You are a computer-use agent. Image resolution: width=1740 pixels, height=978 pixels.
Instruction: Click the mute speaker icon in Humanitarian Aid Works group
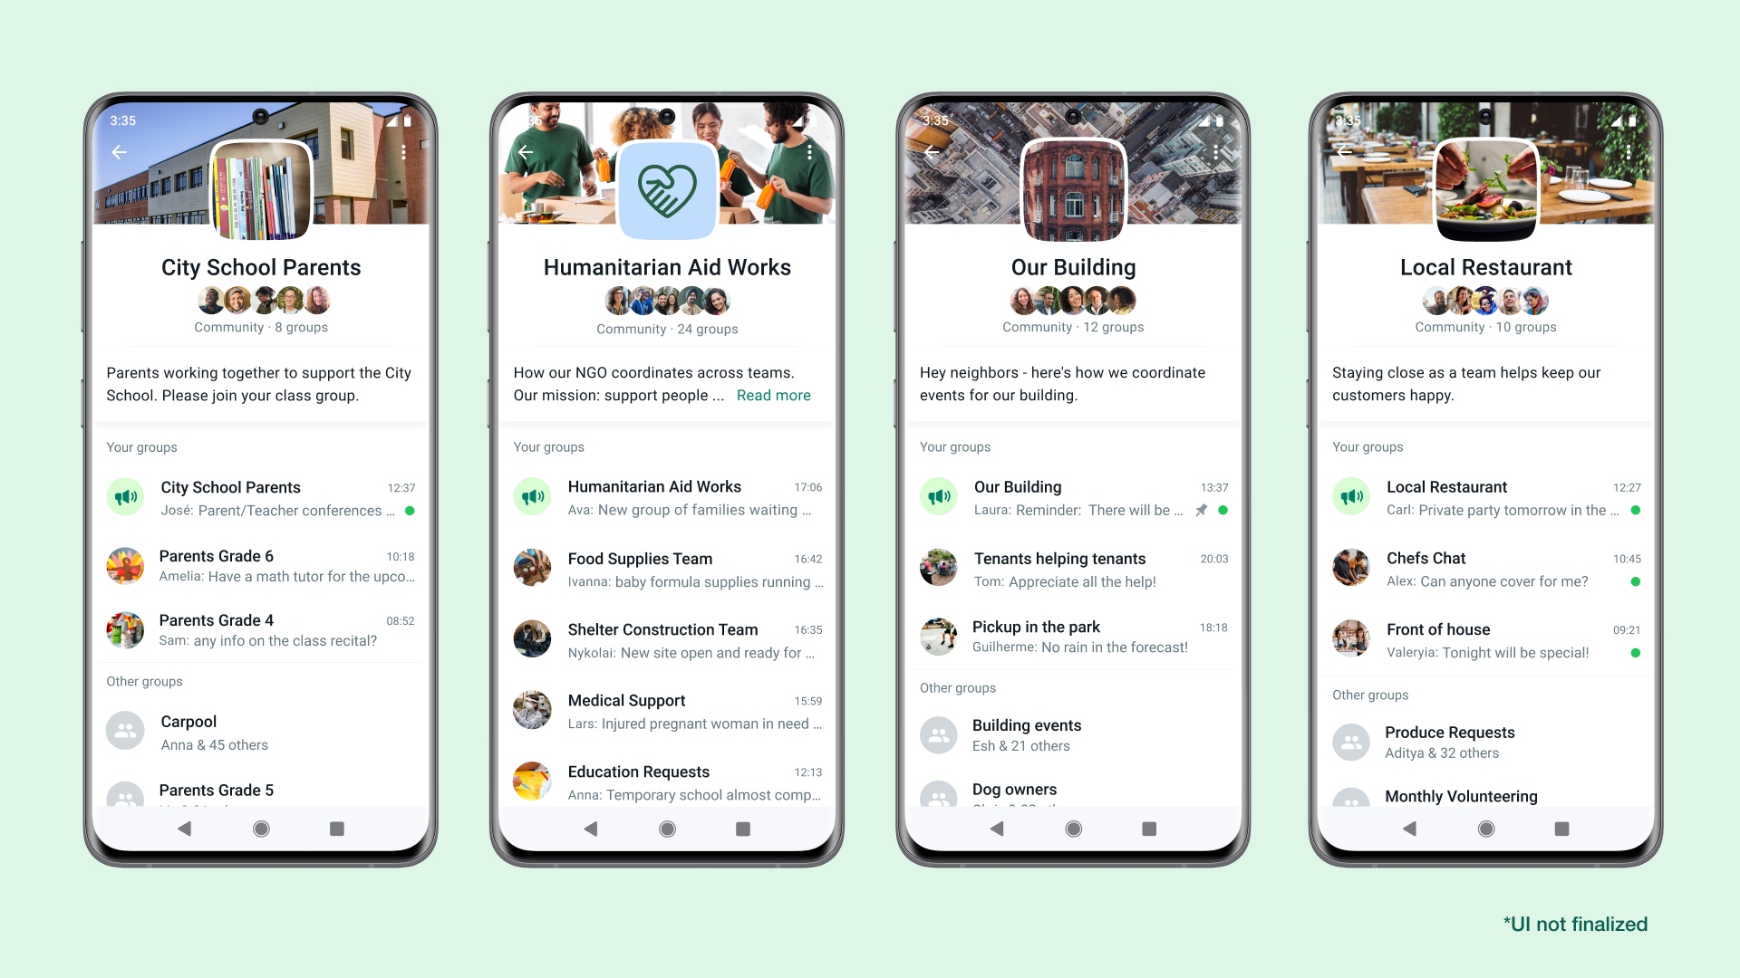(x=536, y=494)
